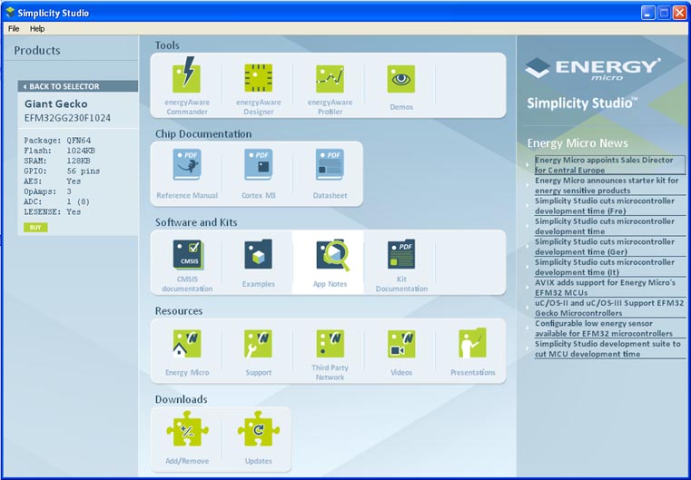Select the Giant Gecko product name
The width and height of the screenshot is (691, 480).
pyautogui.click(x=56, y=104)
